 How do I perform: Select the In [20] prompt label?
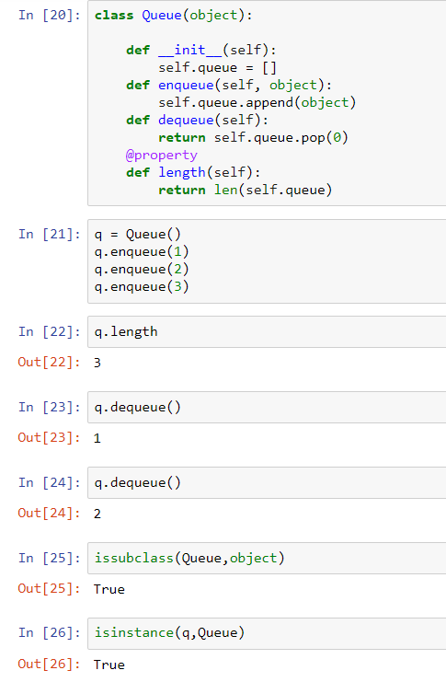49,16
